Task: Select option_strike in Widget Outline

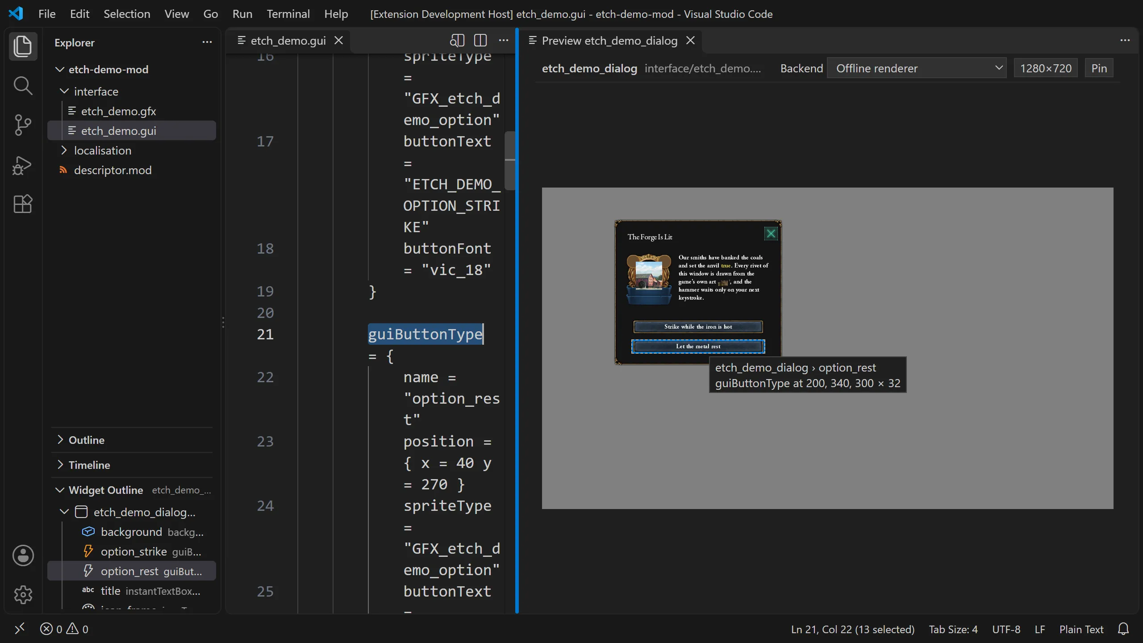Action: point(132,551)
